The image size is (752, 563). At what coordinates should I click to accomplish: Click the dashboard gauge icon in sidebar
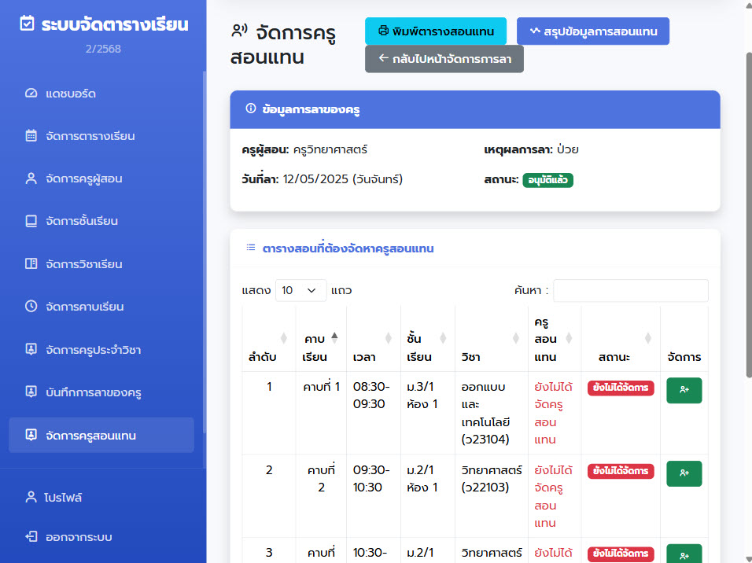(x=31, y=94)
